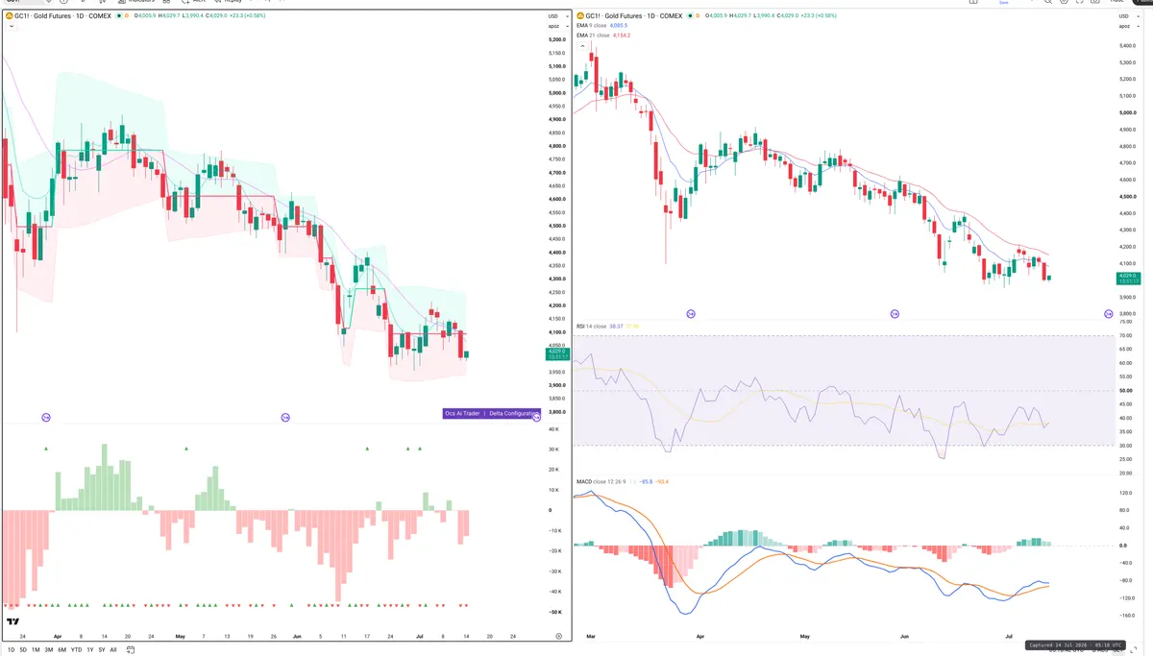1153x656 pixels.
Task: Click the current price tag 4,029.0 on right chart
Action: (1128, 279)
